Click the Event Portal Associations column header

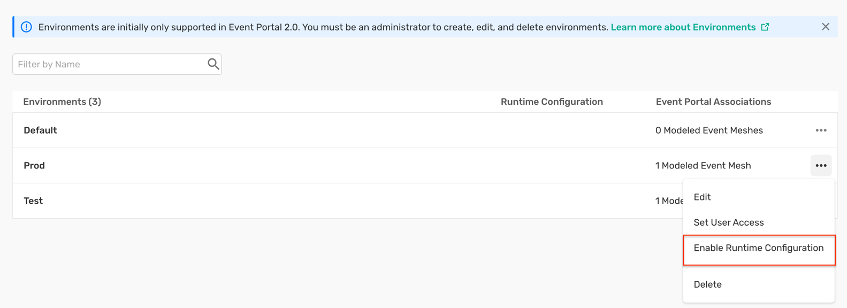coord(713,102)
